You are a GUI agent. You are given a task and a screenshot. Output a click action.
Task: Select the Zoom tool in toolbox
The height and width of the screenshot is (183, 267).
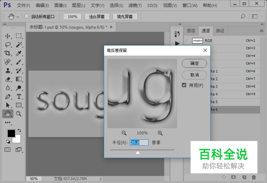(19, 114)
